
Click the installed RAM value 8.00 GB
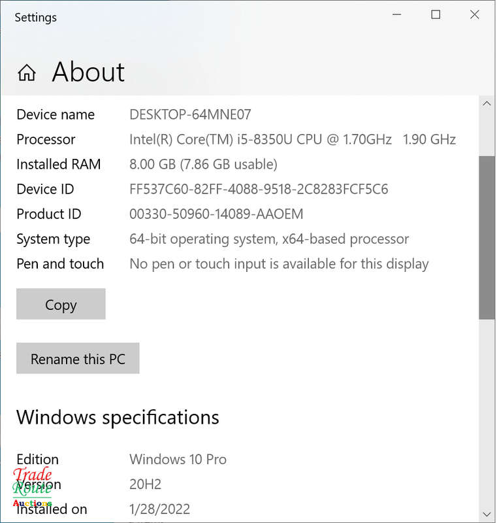pos(203,165)
